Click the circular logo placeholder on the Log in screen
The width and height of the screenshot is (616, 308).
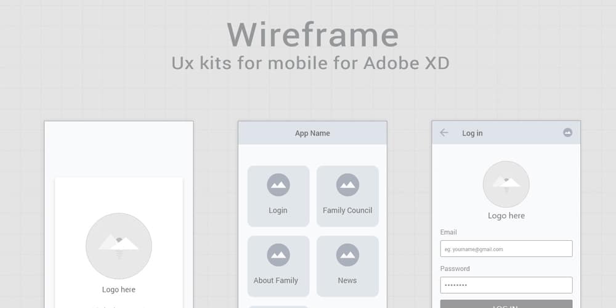tap(506, 184)
